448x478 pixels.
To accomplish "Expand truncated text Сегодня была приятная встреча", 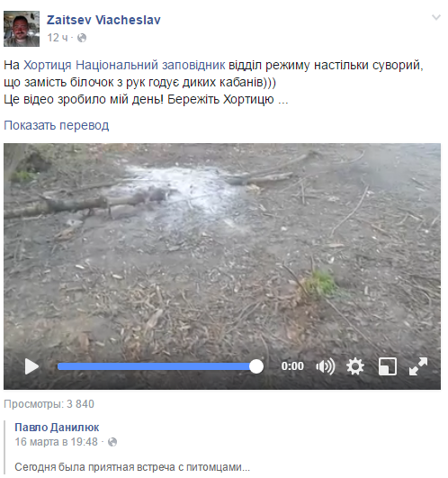I will pos(132,467).
